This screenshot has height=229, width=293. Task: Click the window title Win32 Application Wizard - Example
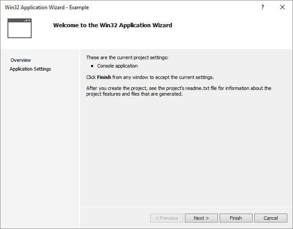point(47,7)
